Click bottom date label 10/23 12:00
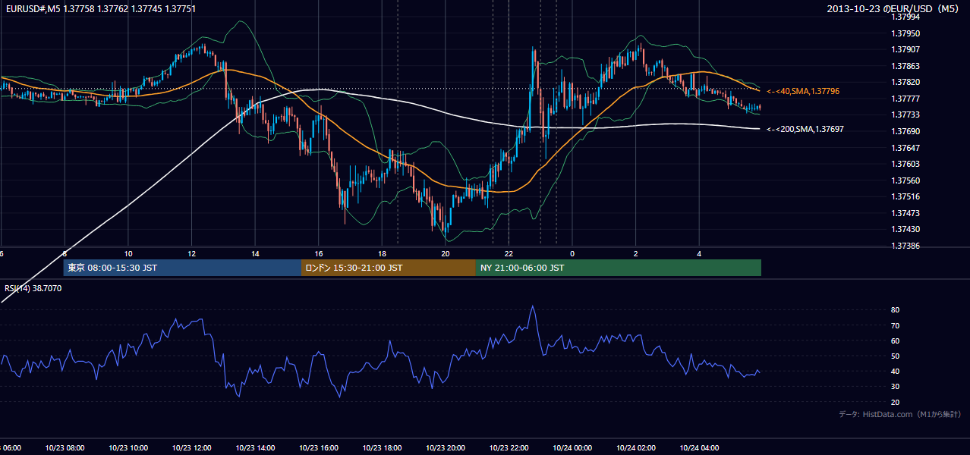Image resolution: width=970 pixels, height=455 pixels. [191, 448]
